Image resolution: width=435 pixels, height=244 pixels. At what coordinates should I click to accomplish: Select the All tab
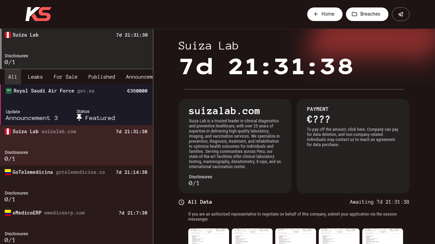tap(13, 77)
